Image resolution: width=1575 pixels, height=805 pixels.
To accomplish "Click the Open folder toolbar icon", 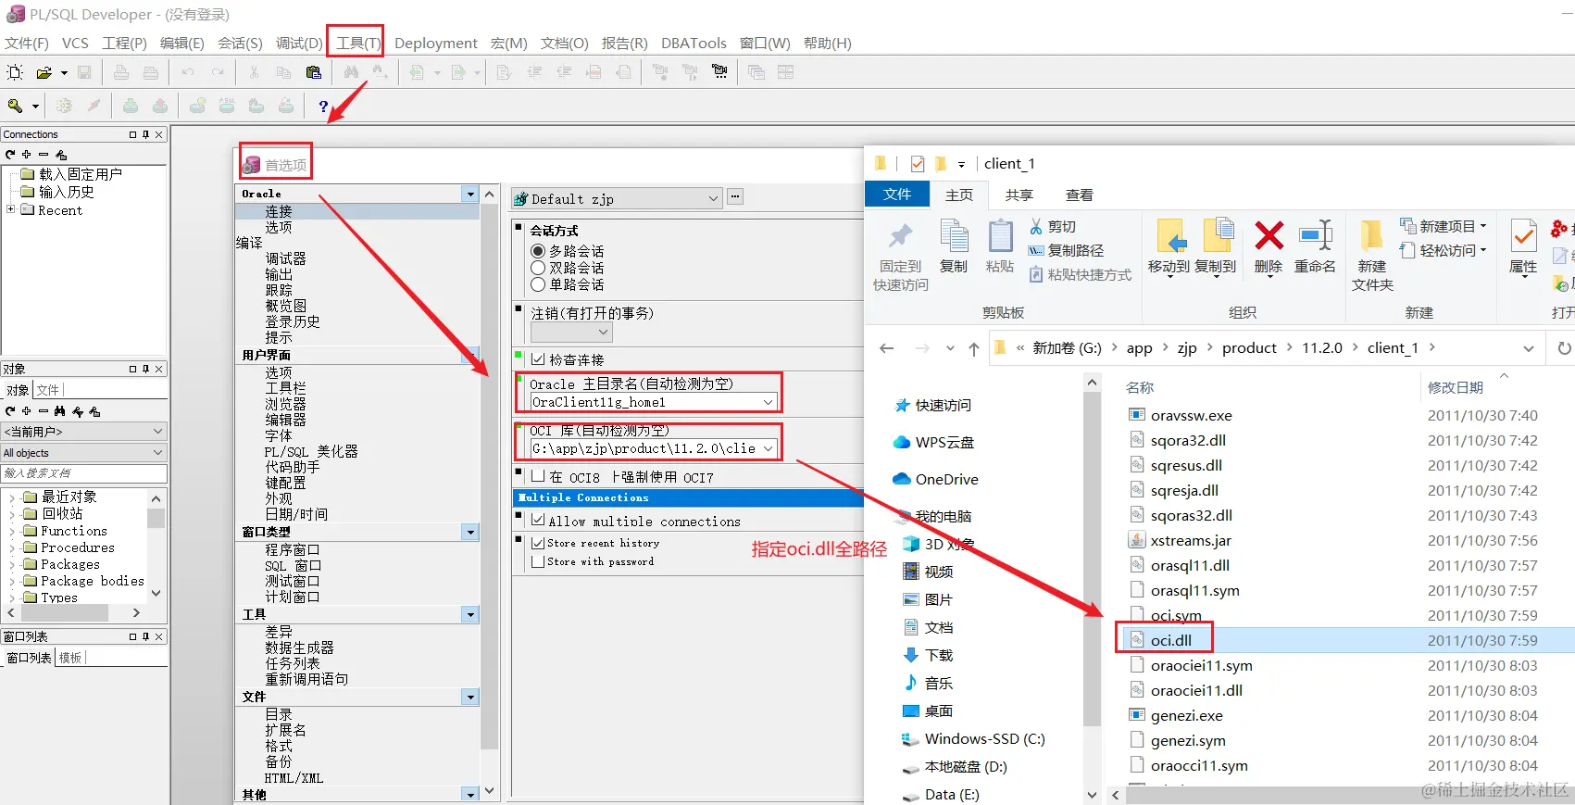I will 44,72.
